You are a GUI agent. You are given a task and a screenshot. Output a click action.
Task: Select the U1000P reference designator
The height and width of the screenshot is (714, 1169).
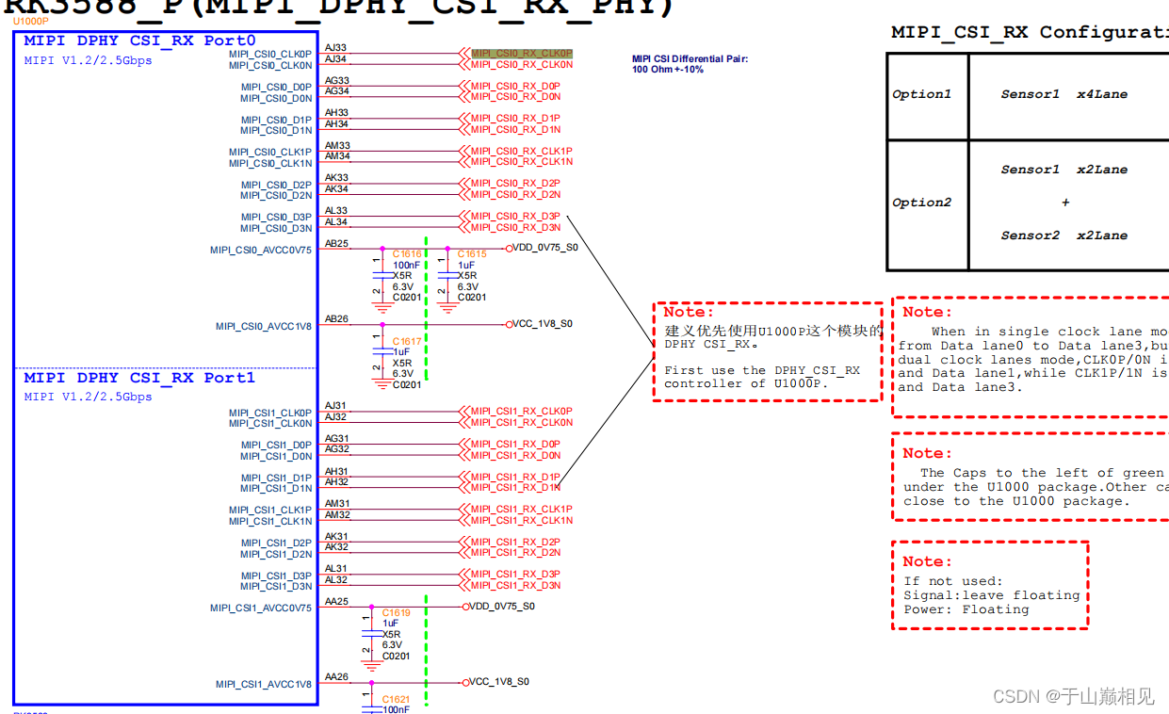click(x=31, y=20)
